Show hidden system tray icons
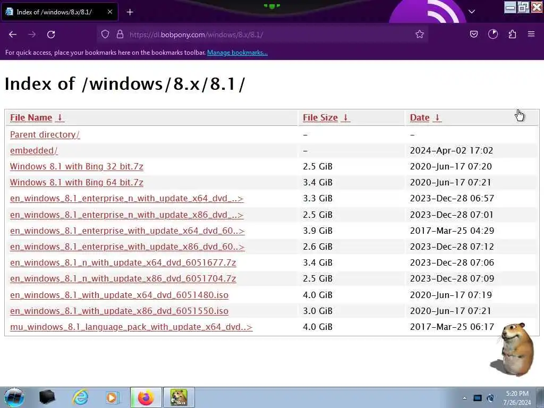Image resolution: width=544 pixels, height=408 pixels. (x=464, y=398)
